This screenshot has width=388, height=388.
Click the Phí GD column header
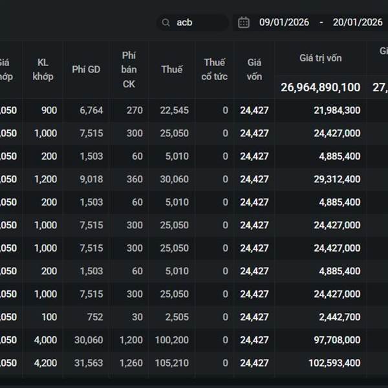(x=86, y=70)
